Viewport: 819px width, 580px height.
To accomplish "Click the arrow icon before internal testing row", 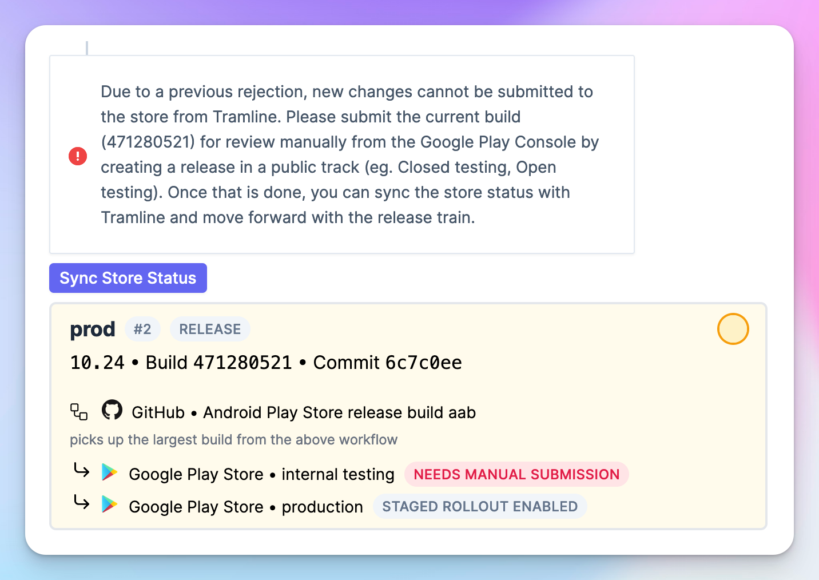I will point(82,471).
